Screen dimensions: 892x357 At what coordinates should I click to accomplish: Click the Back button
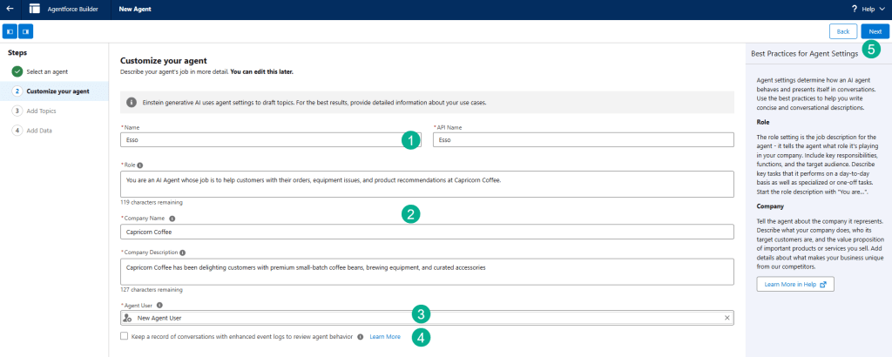point(842,31)
